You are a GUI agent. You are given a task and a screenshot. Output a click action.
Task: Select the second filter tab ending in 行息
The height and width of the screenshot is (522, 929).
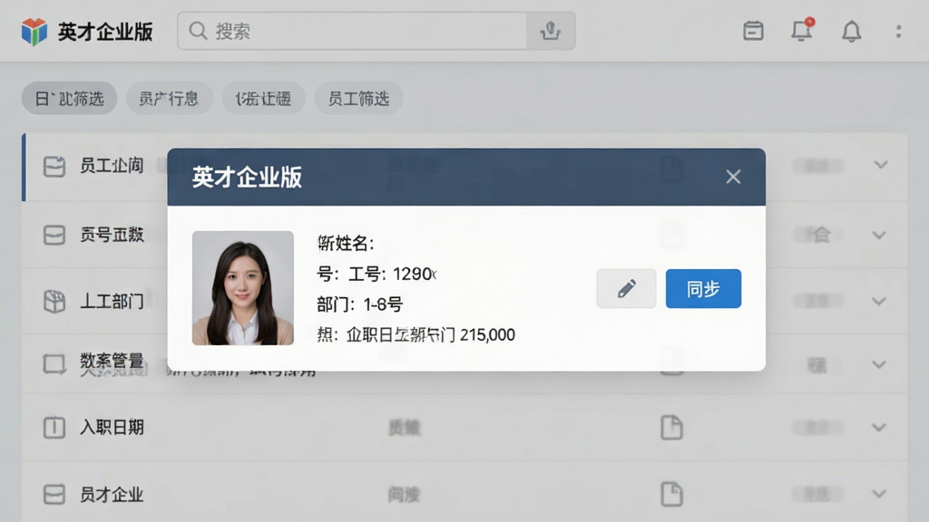(169, 98)
